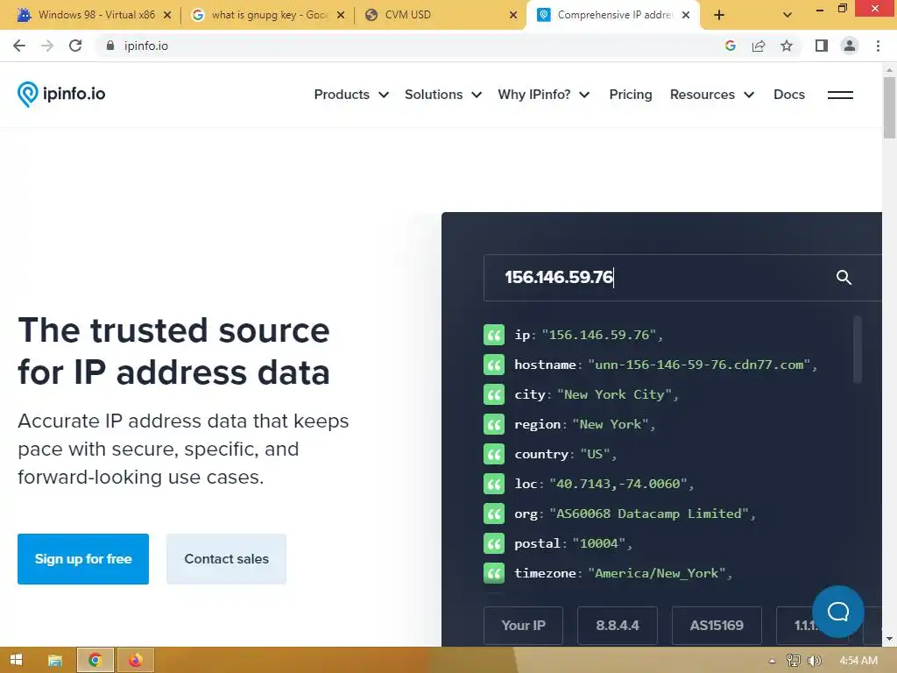Click the browser forward arrow

[47, 46]
